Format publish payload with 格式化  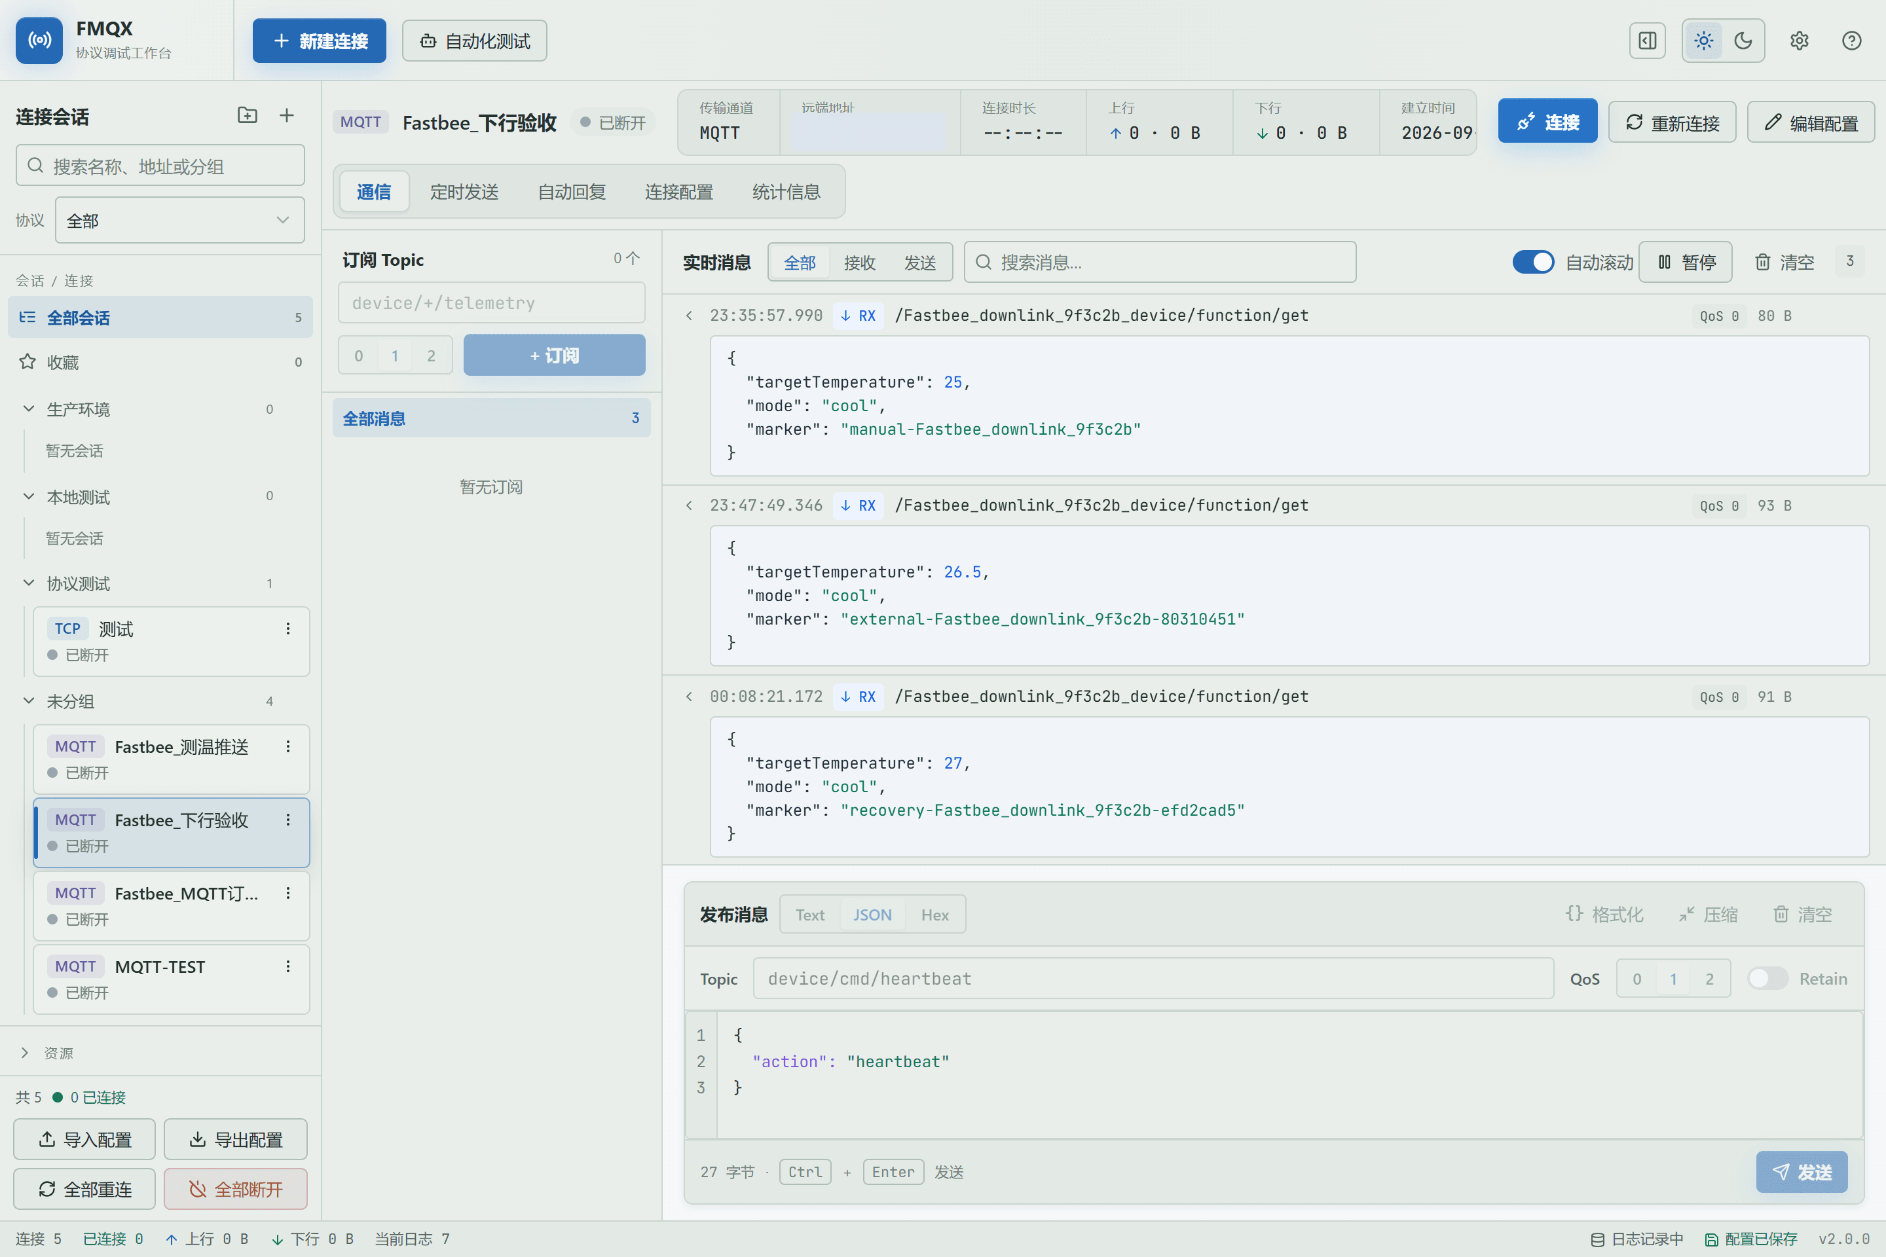pyautogui.click(x=1604, y=914)
